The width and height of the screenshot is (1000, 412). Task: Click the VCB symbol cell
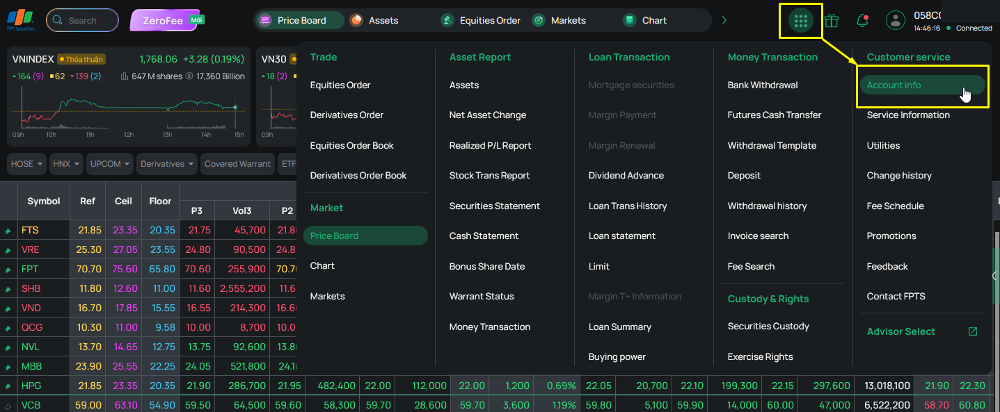pos(44,405)
